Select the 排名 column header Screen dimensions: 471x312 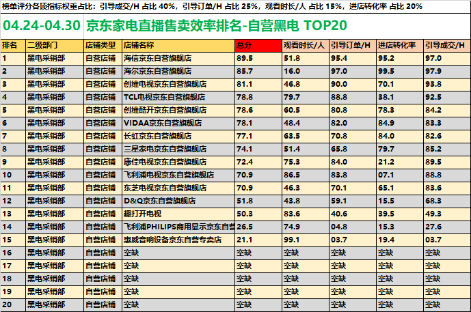(x=13, y=46)
